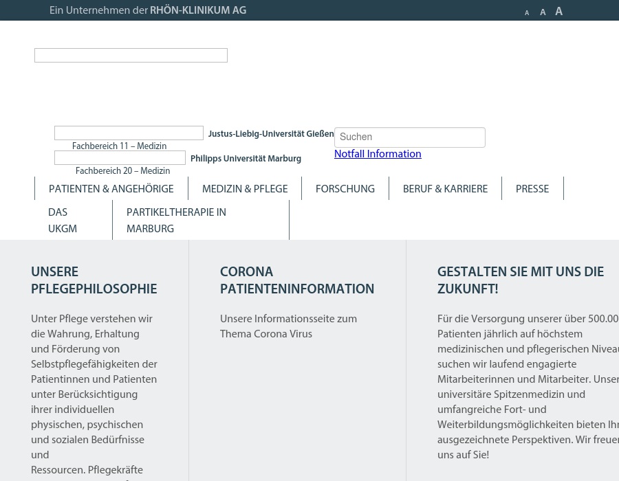The width and height of the screenshot is (619, 481).
Task: Click the UKGM logo image placeholder at top
Action: tap(131, 56)
